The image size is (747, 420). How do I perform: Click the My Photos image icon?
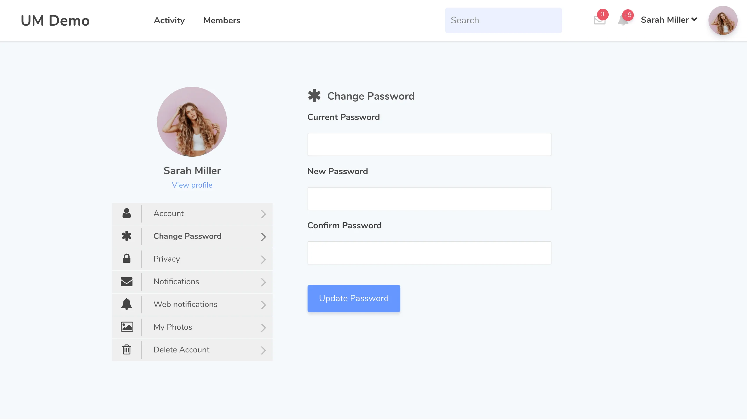click(x=126, y=327)
